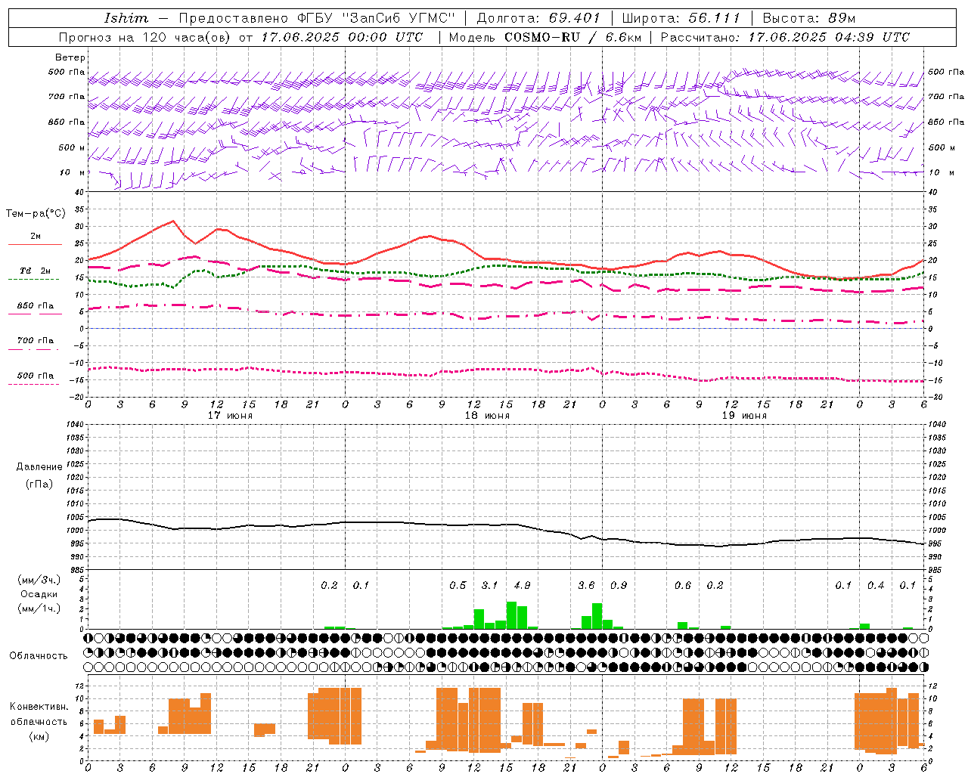Image resolution: width=968 pixels, height=774 pixels.
Task: Click "Рассчитано: 17.06.2025 04:39 UTC" timestamp
Action: (785, 37)
